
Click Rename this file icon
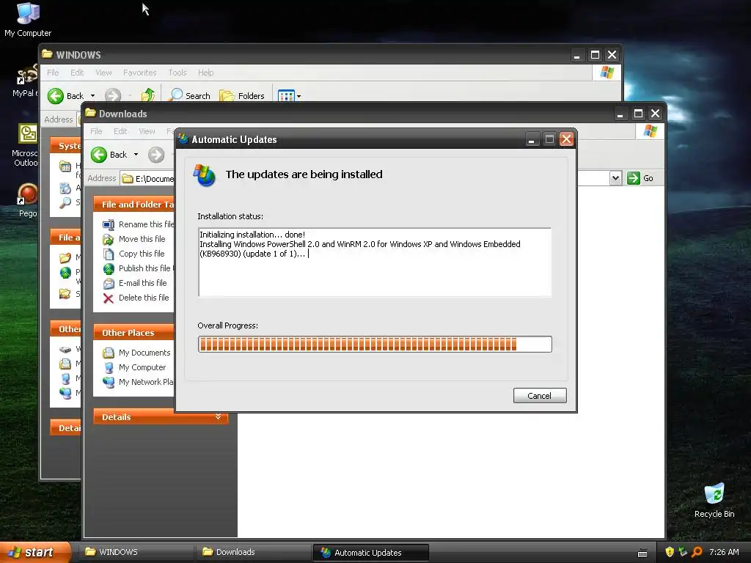(x=109, y=224)
